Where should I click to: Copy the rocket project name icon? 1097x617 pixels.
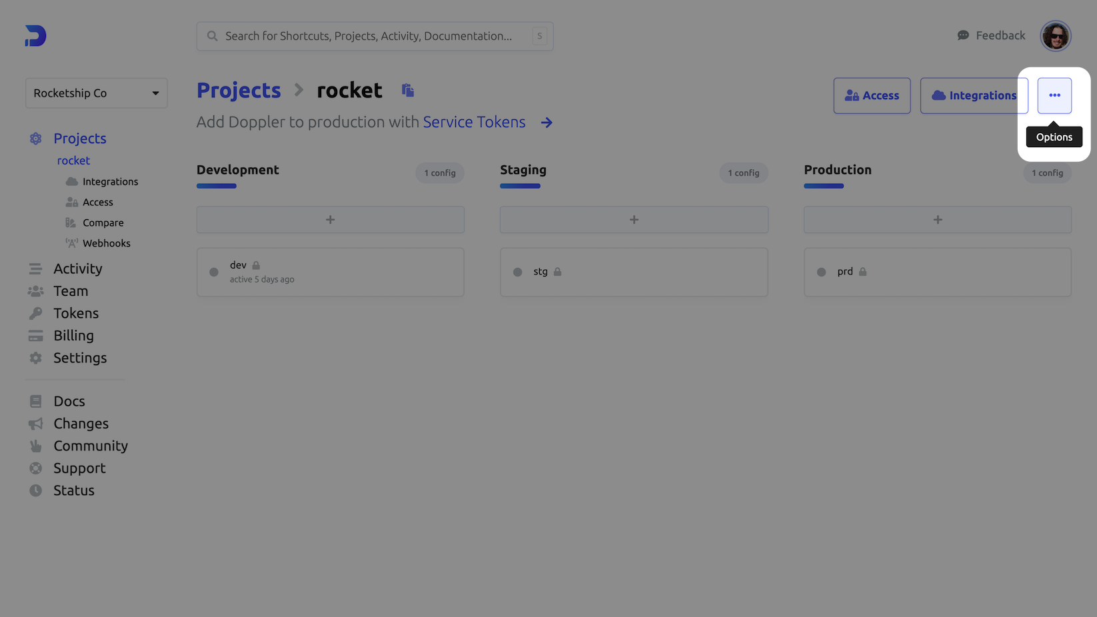408,90
